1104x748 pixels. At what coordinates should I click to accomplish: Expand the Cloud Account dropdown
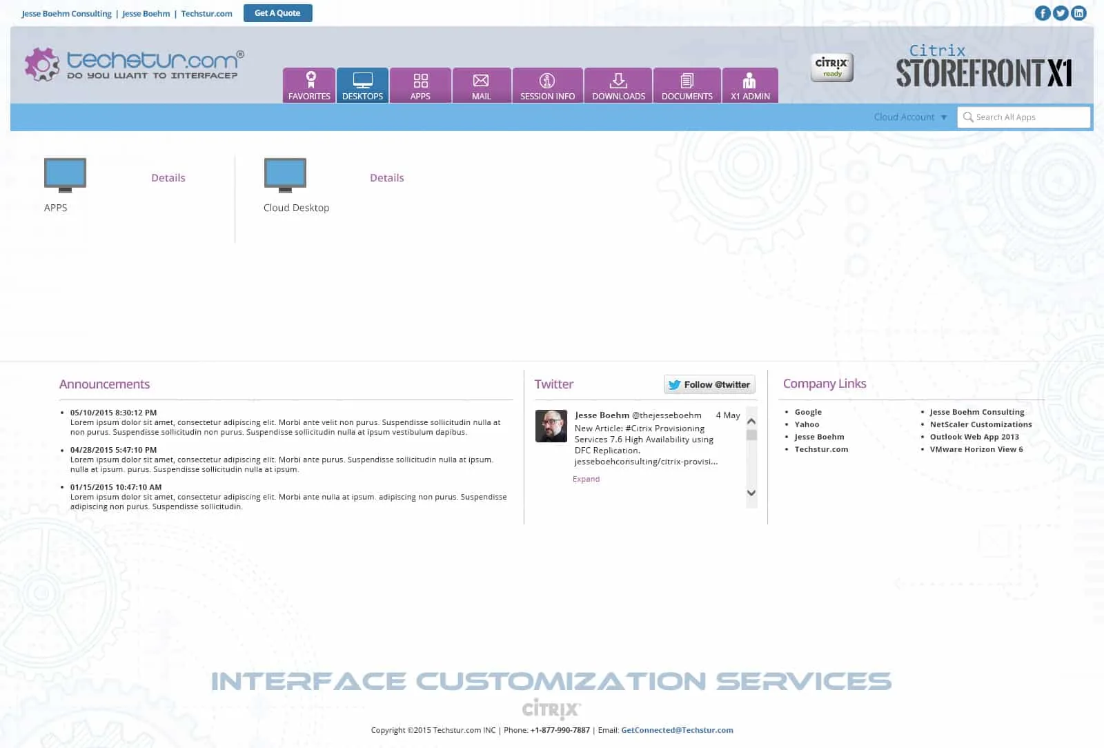911,117
